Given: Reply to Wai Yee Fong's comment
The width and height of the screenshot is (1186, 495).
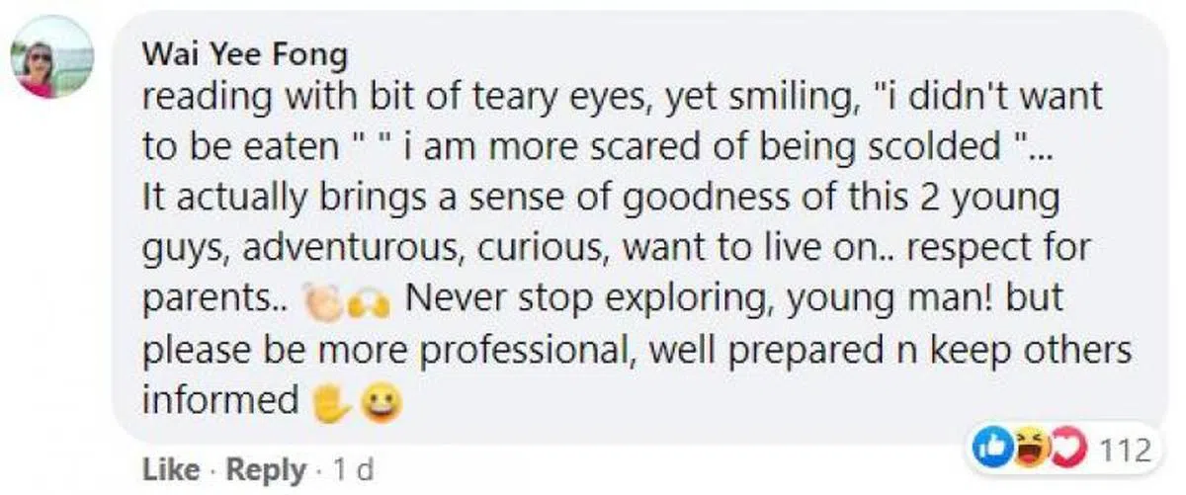Looking at the screenshot, I should pos(265,471).
